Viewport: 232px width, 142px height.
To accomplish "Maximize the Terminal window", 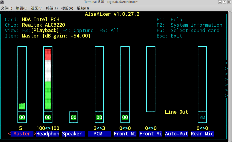I will pos(225,2).
